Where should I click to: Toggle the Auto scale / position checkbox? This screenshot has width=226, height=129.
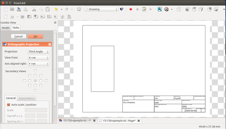click(8, 105)
